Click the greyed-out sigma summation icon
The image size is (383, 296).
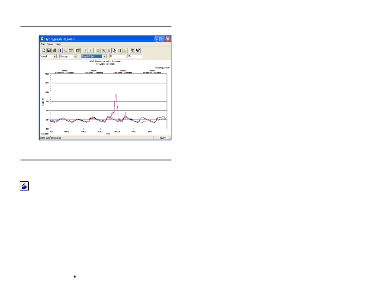(125, 51)
